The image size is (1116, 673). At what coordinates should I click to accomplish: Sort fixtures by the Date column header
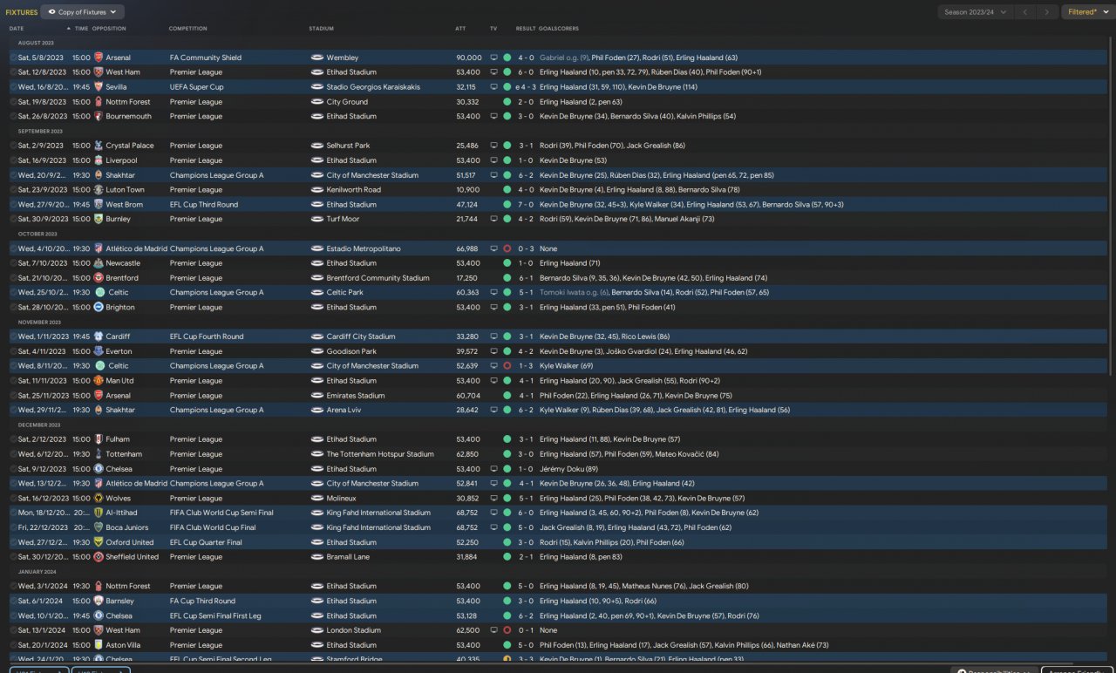[x=17, y=29]
